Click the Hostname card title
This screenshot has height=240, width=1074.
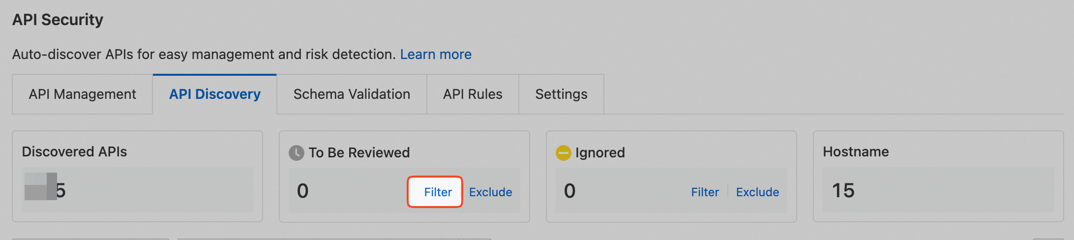point(856,151)
